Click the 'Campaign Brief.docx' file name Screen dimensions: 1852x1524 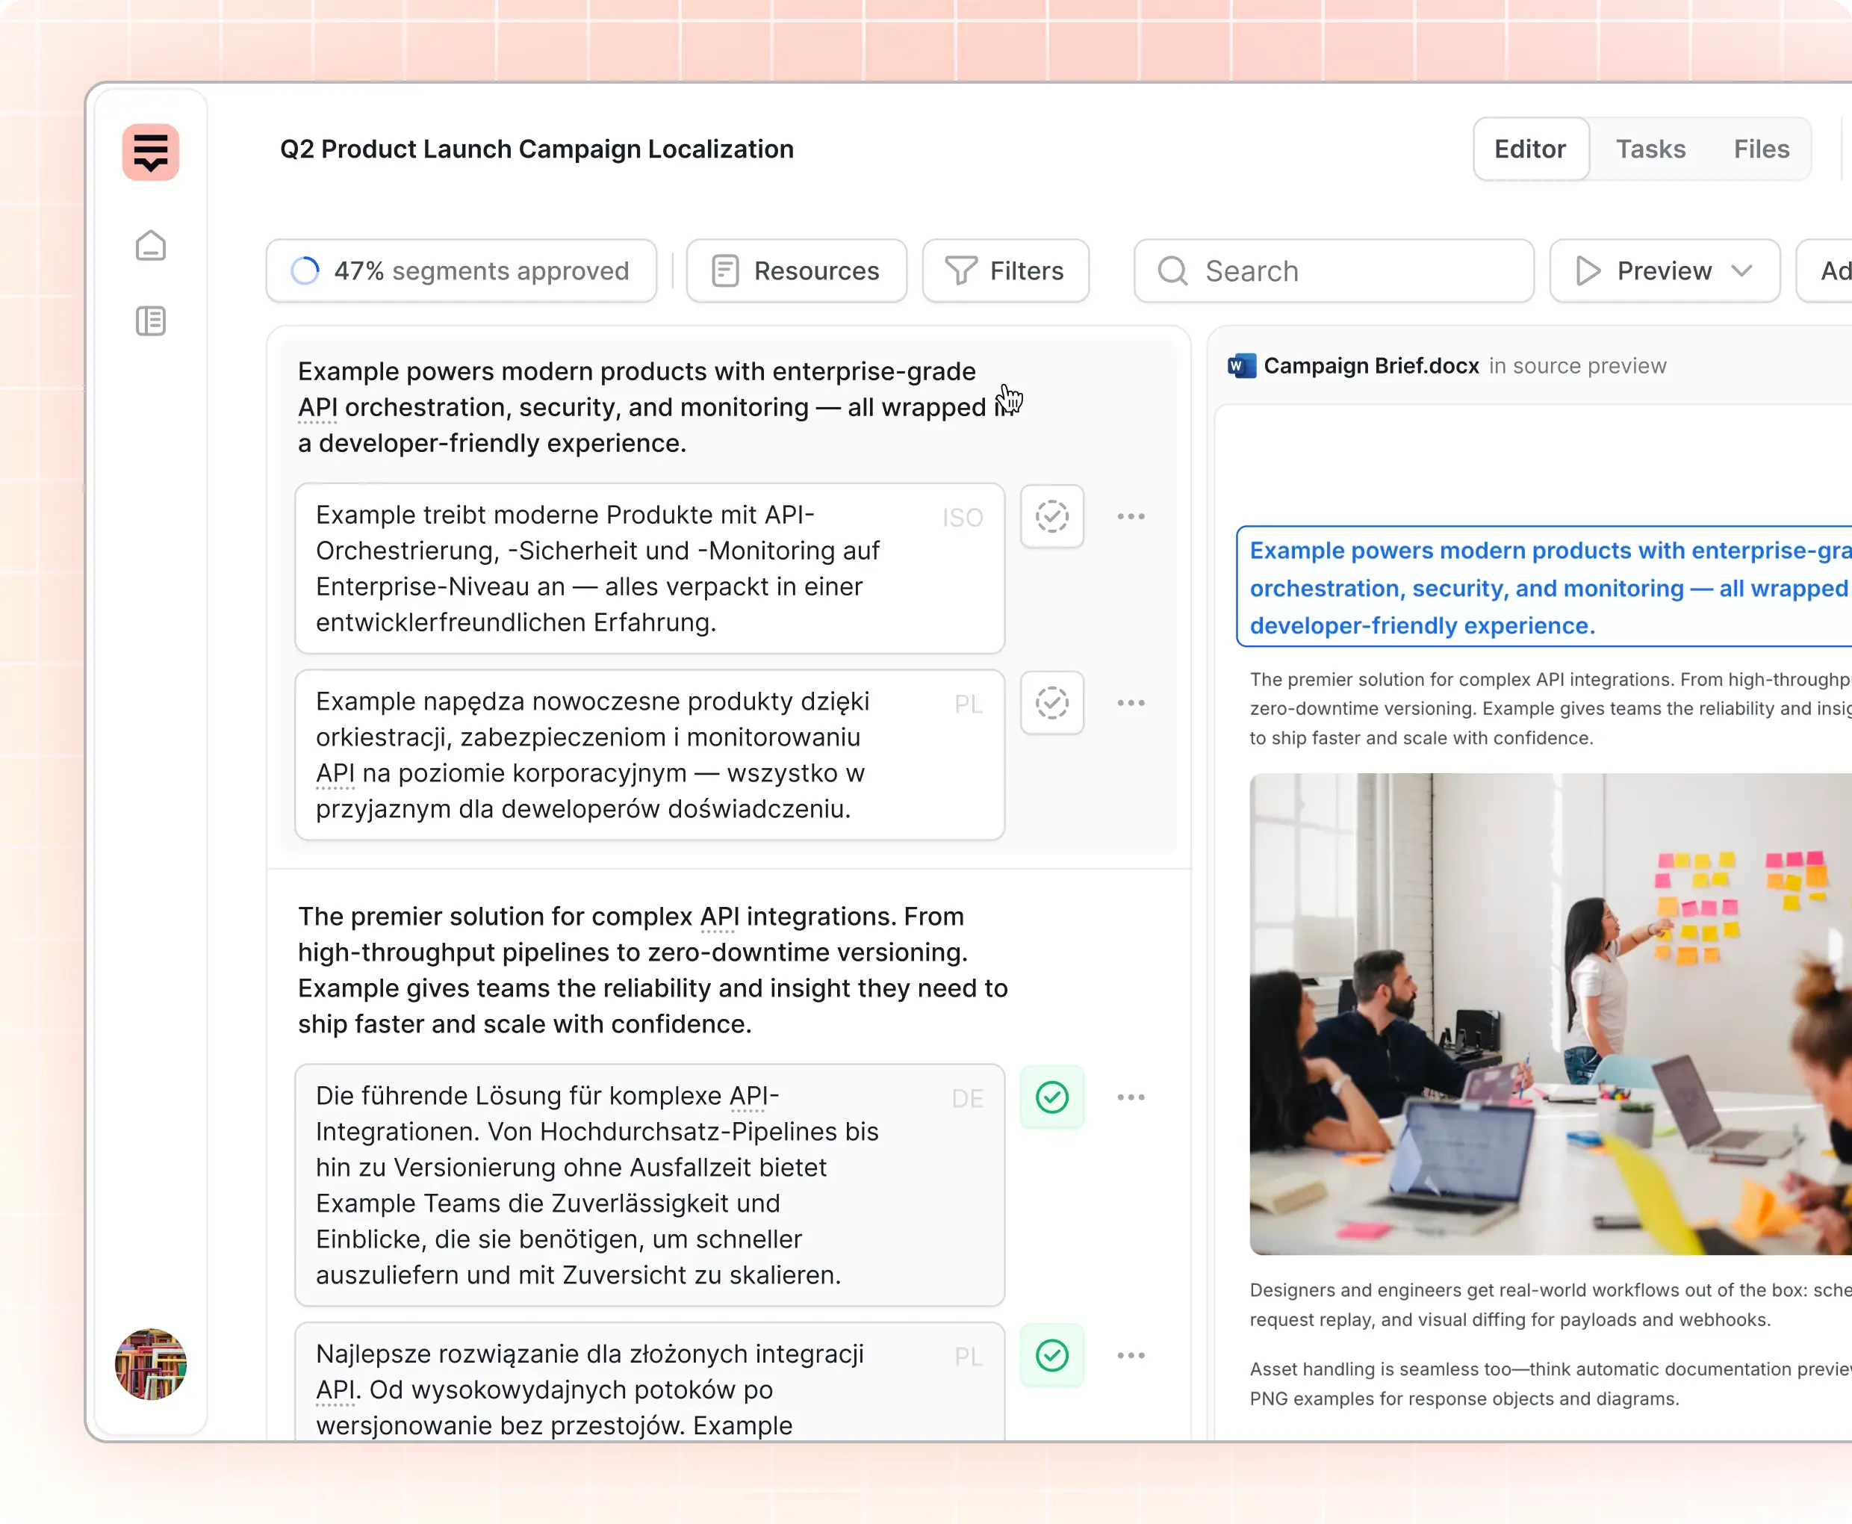(x=1371, y=366)
